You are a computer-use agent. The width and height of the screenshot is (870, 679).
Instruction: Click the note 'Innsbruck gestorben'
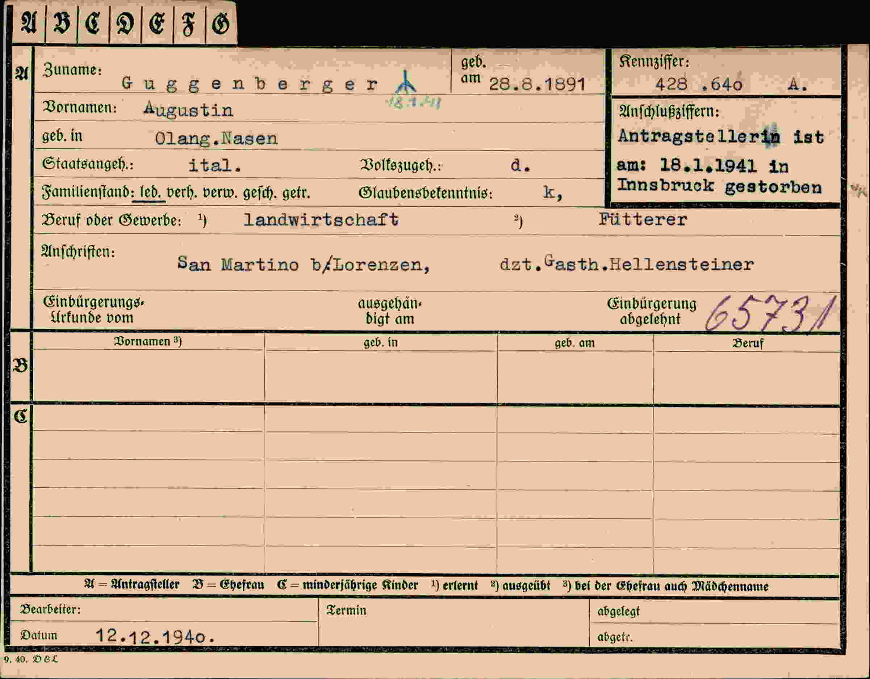point(719,187)
